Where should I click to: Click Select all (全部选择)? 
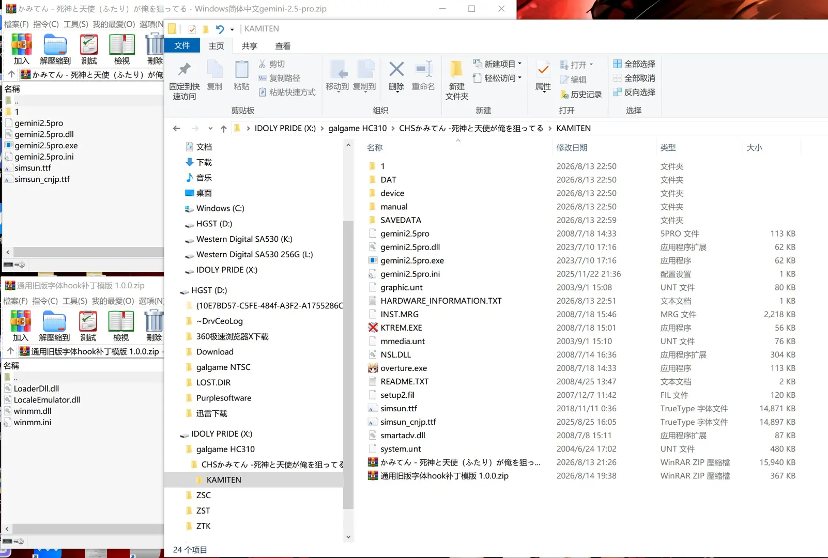pos(634,64)
